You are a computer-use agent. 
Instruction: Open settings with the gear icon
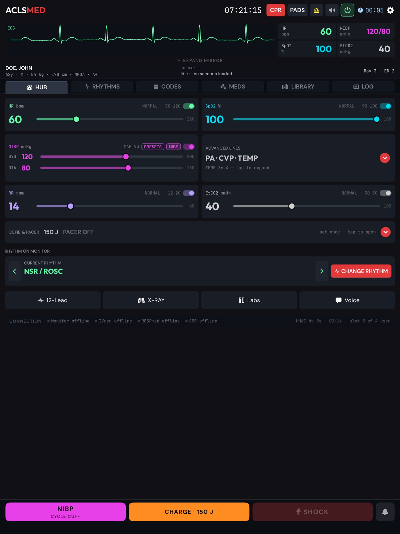(x=390, y=10)
